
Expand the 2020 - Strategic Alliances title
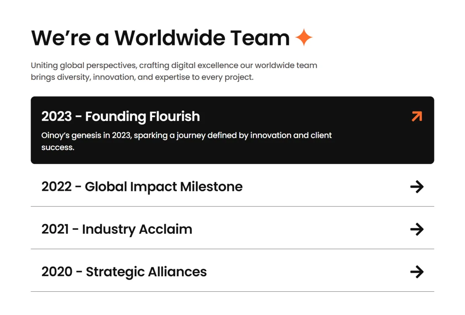pyautogui.click(x=124, y=272)
